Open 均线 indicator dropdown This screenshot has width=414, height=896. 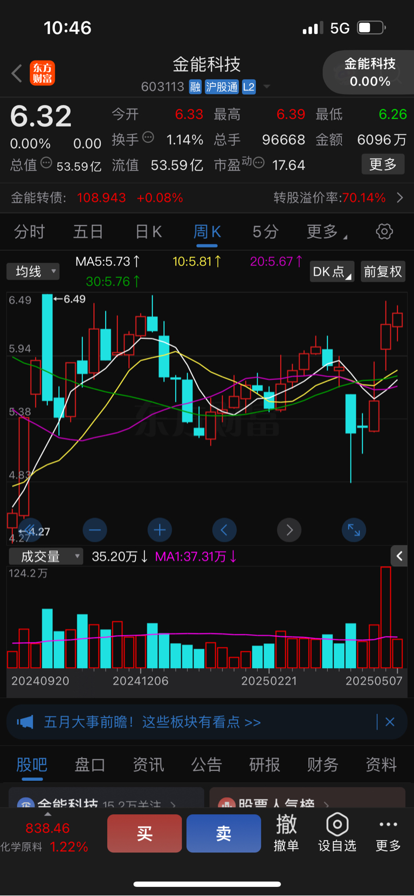33,272
